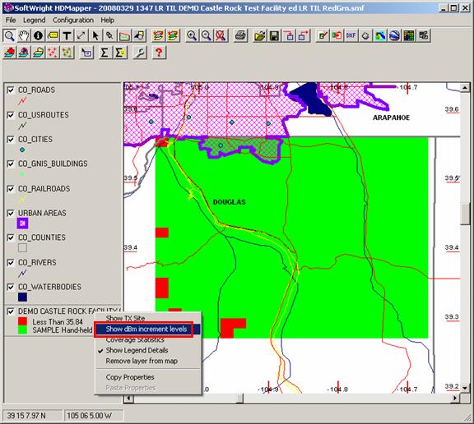The height and width of the screenshot is (424, 474).
Task: Uncheck the CO_ROADS layer checkbox
Action: tap(11, 90)
